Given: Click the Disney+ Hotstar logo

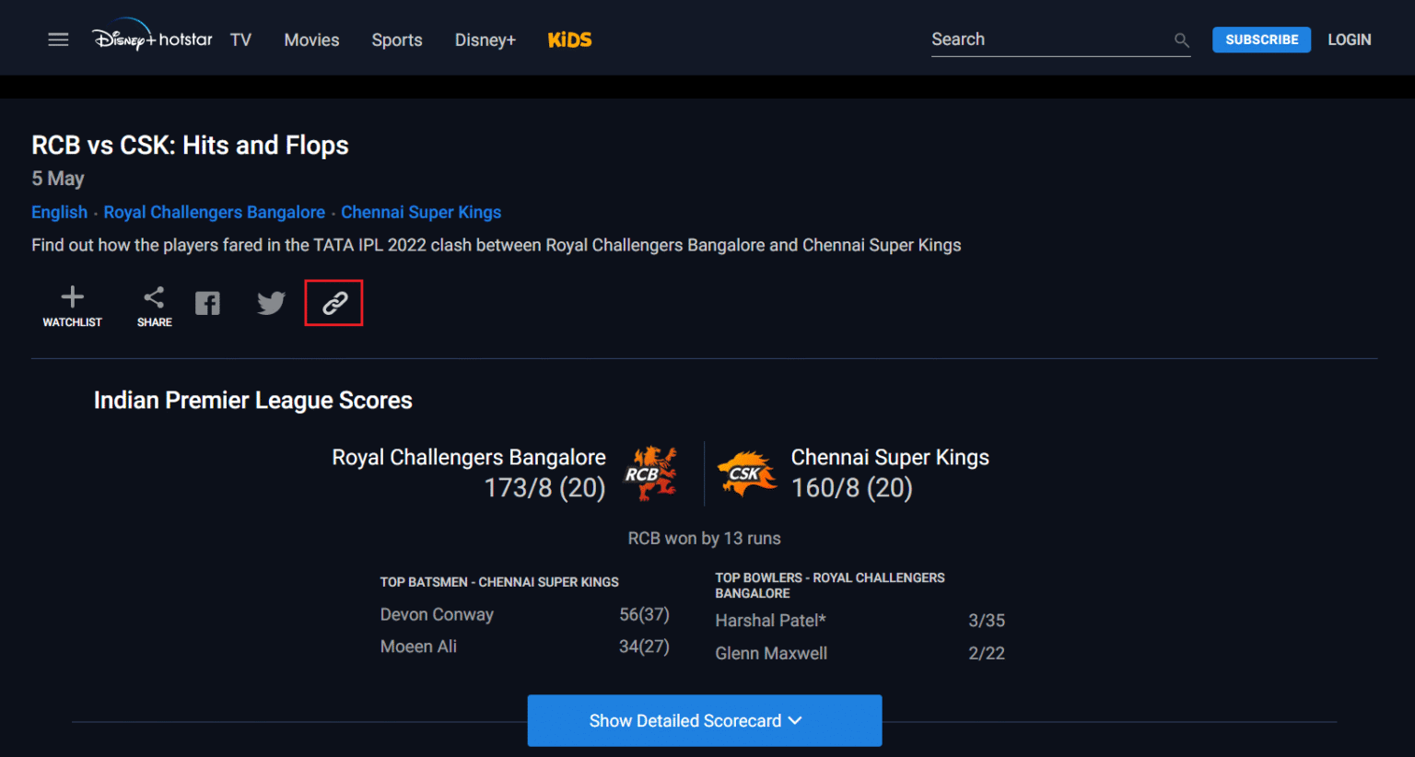Looking at the screenshot, I should point(152,37).
